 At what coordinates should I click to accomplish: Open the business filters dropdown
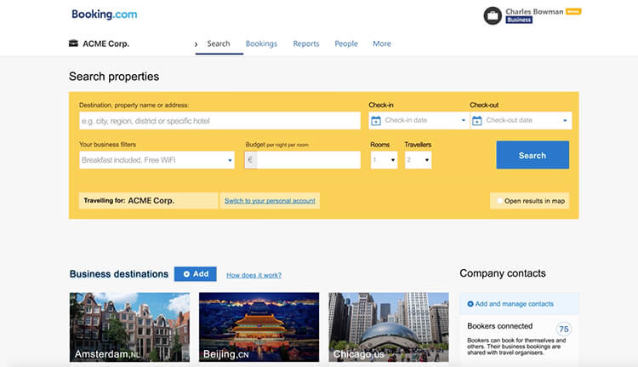(x=157, y=160)
